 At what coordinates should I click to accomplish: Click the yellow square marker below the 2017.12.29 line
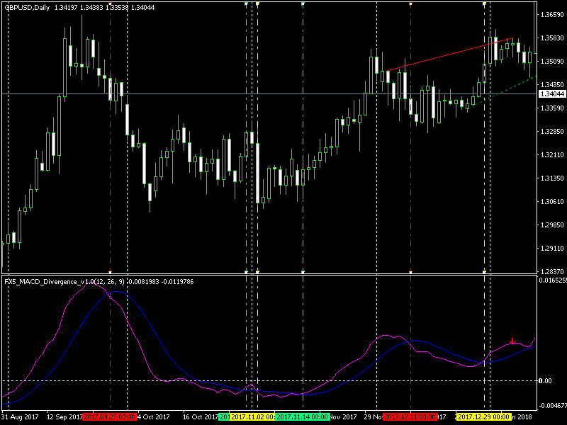point(484,271)
